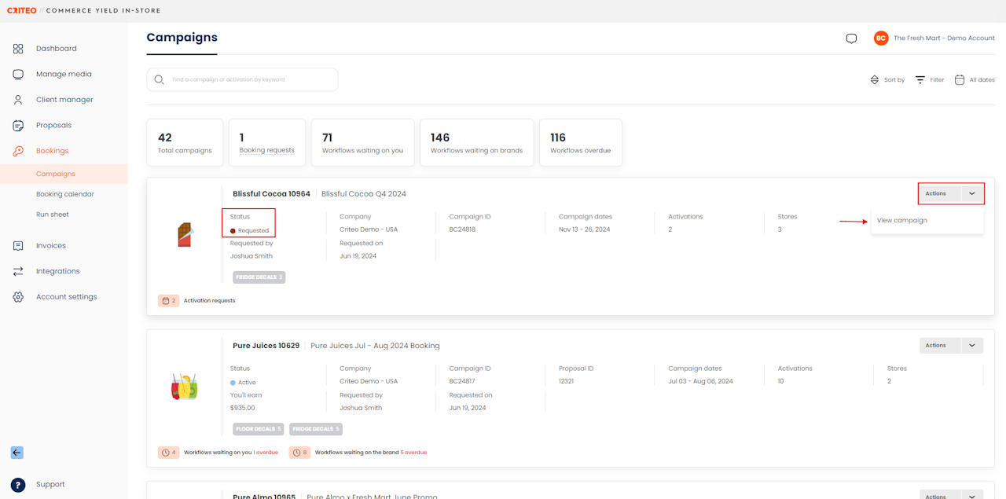Click the Integrations arrows icon
The height and width of the screenshot is (499, 1006).
point(18,271)
